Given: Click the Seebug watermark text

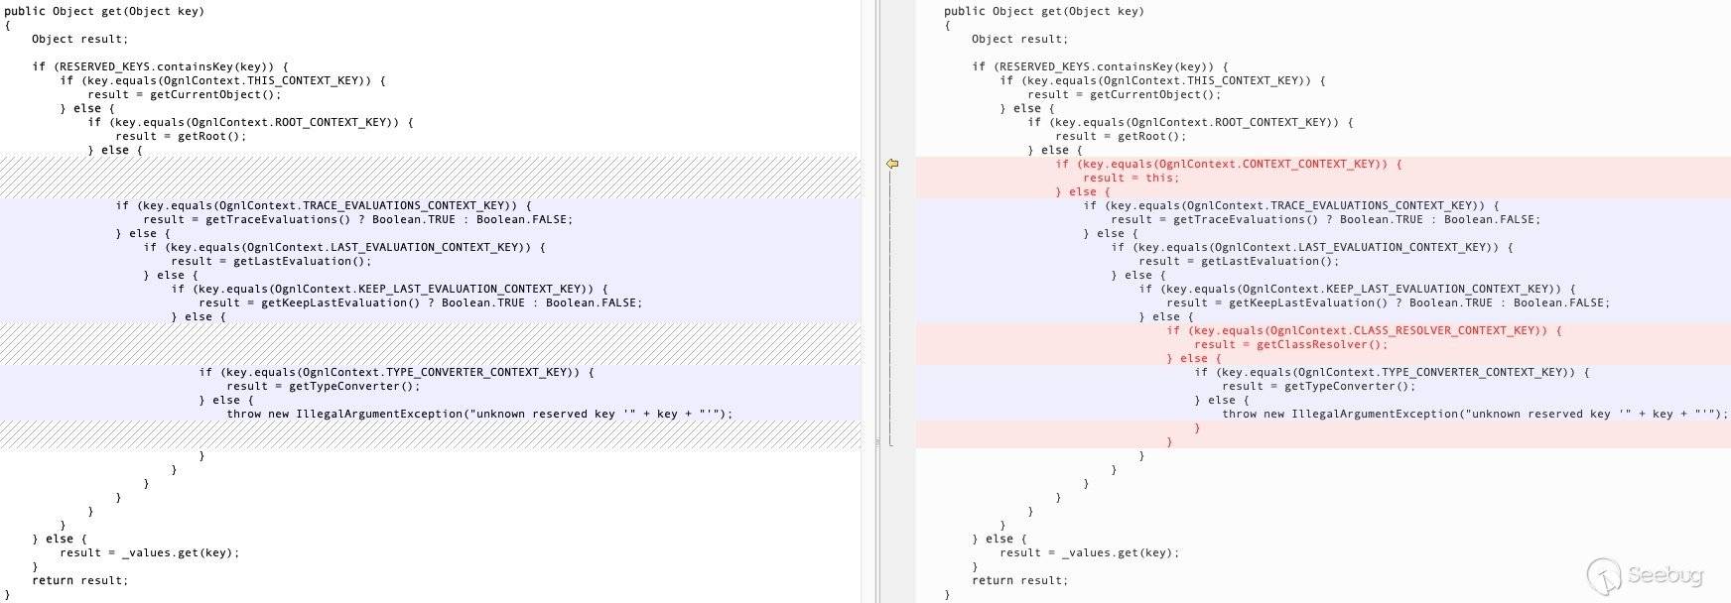Looking at the screenshot, I should 1665,575.
